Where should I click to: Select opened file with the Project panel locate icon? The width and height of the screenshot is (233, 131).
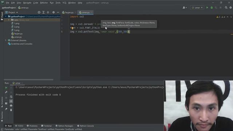[39, 12]
